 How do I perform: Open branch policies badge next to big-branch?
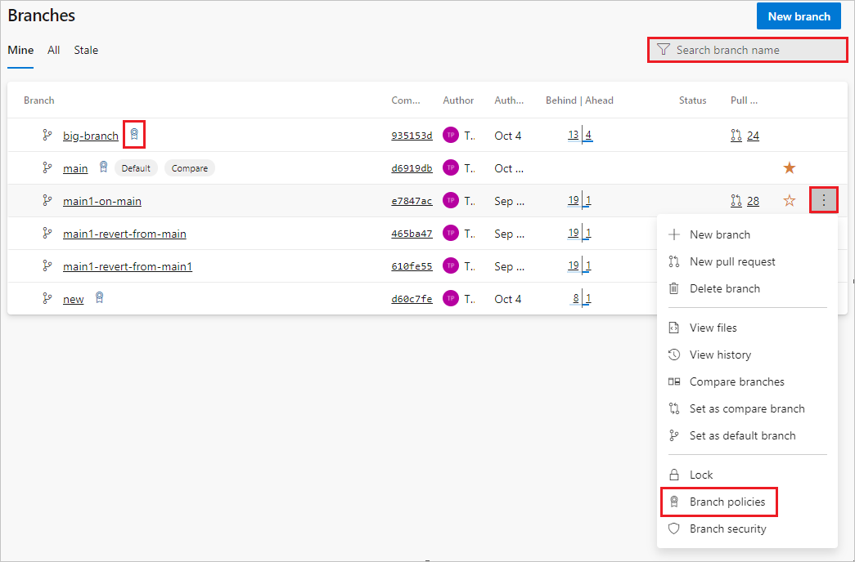click(133, 134)
